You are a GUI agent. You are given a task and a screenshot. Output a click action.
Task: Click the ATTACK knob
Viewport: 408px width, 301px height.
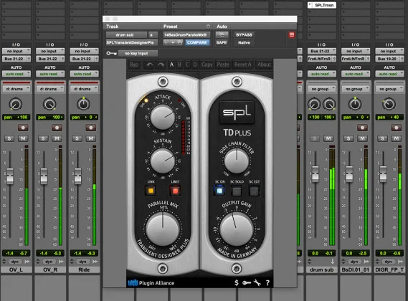pos(163,117)
